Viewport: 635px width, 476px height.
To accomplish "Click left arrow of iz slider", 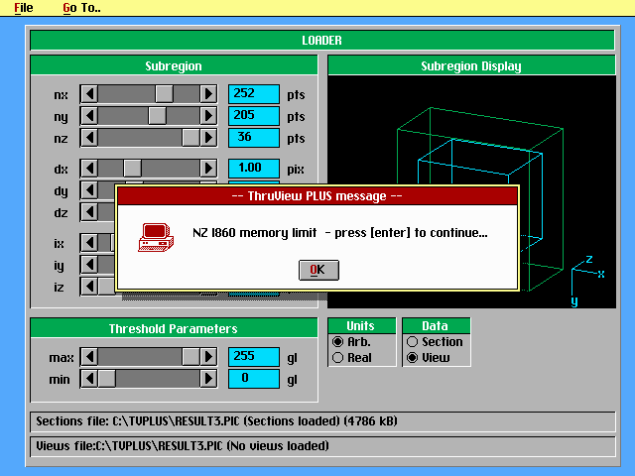I will [x=89, y=287].
